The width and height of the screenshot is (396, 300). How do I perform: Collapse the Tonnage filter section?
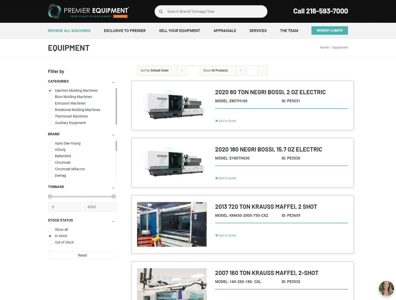[113, 187]
